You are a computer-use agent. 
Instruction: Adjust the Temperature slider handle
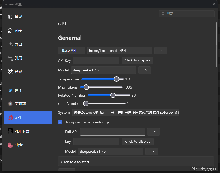pyautogui.click(x=116, y=79)
